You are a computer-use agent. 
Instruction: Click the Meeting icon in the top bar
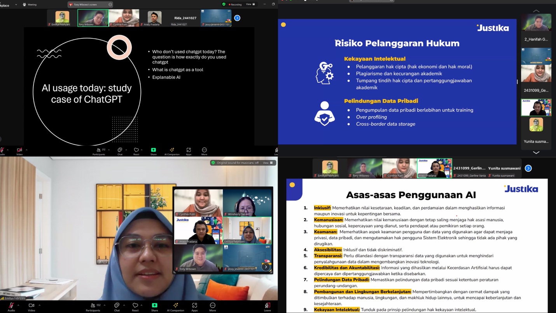[x=23, y=4]
